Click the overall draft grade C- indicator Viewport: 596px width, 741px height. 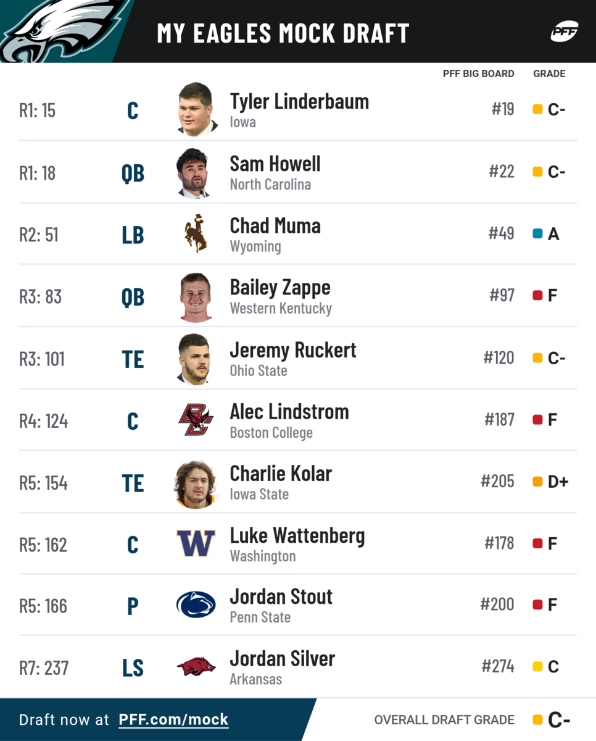pyautogui.click(x=551, y=720)
